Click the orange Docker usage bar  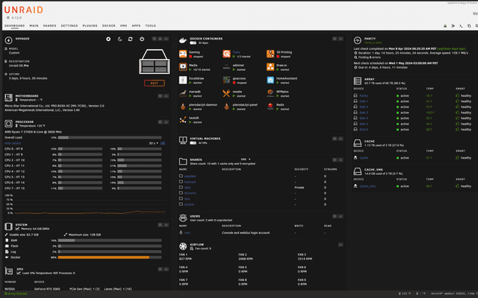[104, 258]
